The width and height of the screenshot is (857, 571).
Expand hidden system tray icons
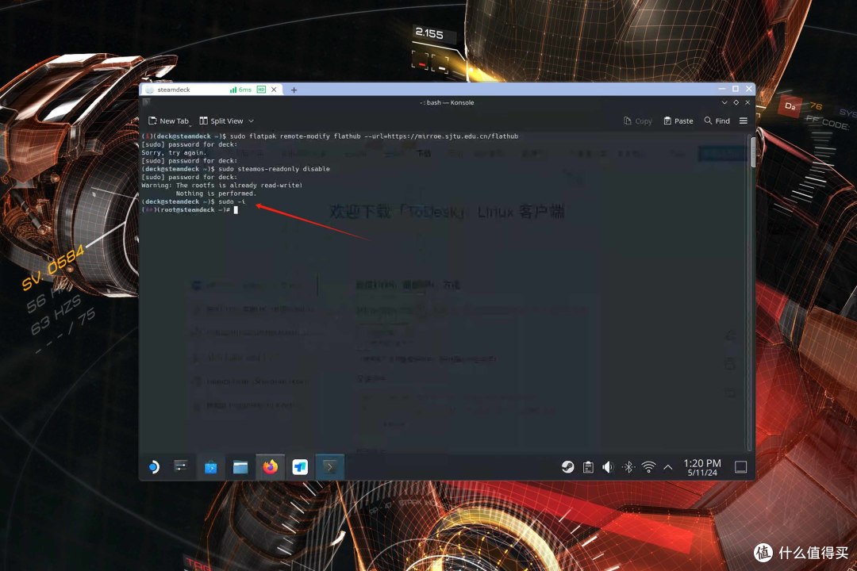[x=668, y=467]
